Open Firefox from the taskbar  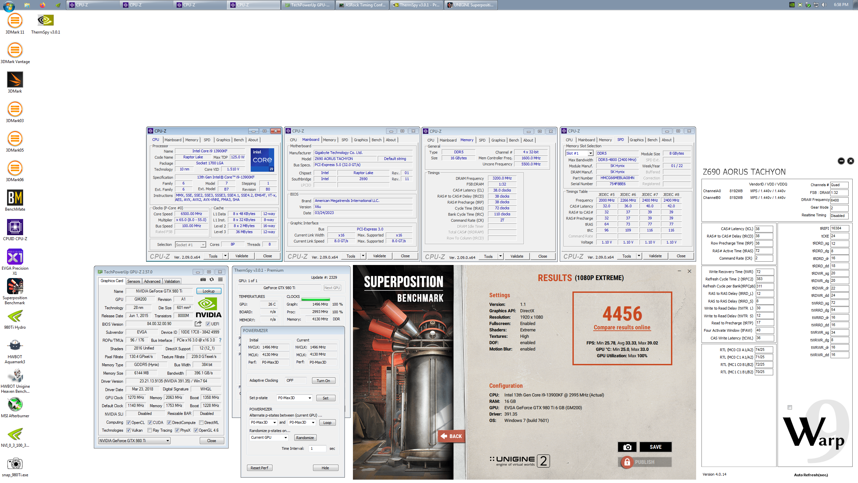[x=42, y=5]
